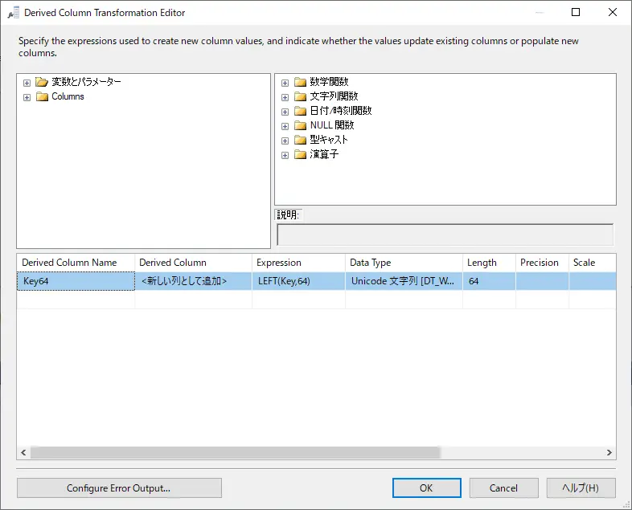Select the 日付/時刻関数 label
The height and width of the screenshot is (510, 632).
click(x=341, y=111)
